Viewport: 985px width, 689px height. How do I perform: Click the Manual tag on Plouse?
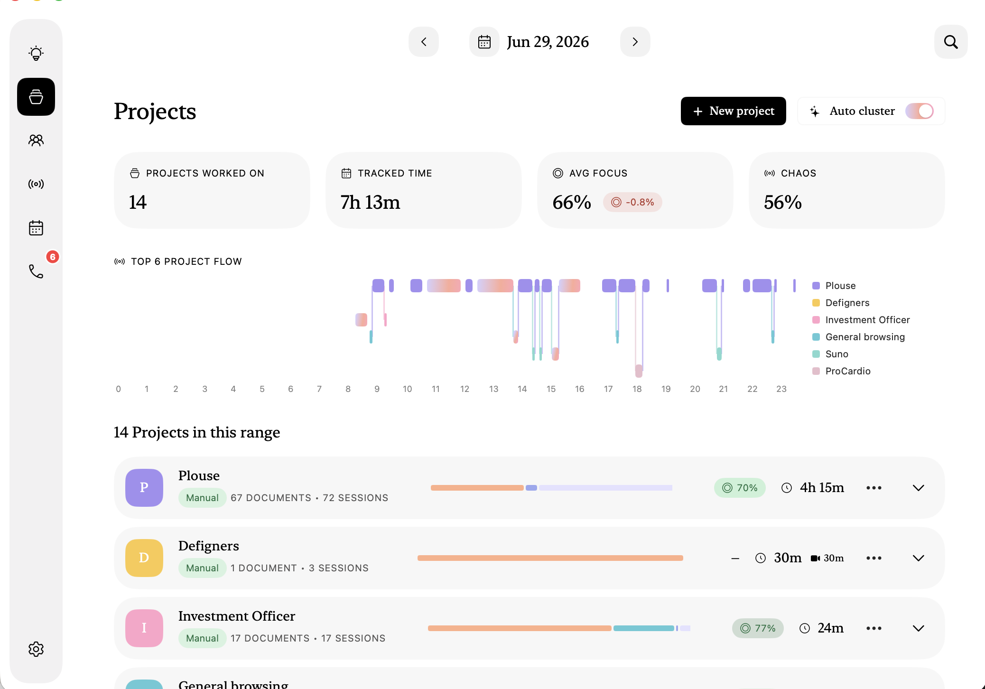202,498
